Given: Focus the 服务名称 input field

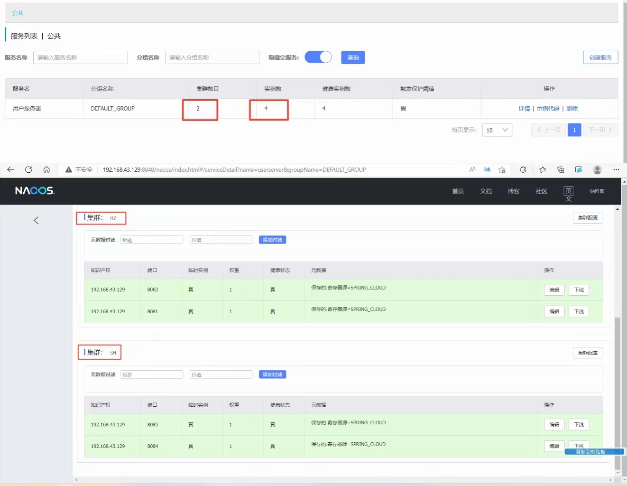Looking at the screenshot, I should tap(80, 57).
